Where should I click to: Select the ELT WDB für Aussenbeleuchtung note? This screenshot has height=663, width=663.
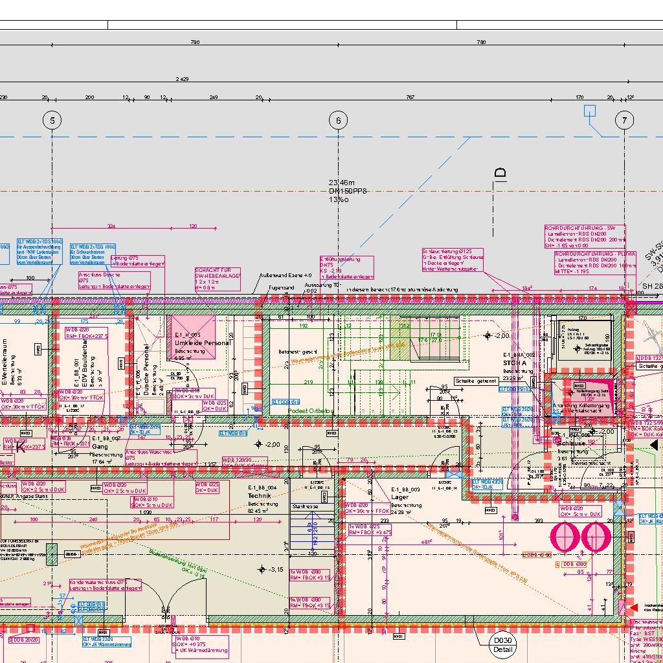click(39, 252)
